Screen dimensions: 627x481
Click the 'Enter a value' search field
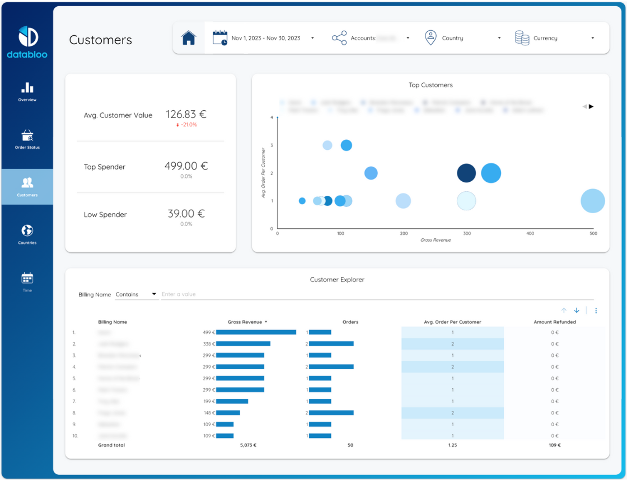point(375,294)
